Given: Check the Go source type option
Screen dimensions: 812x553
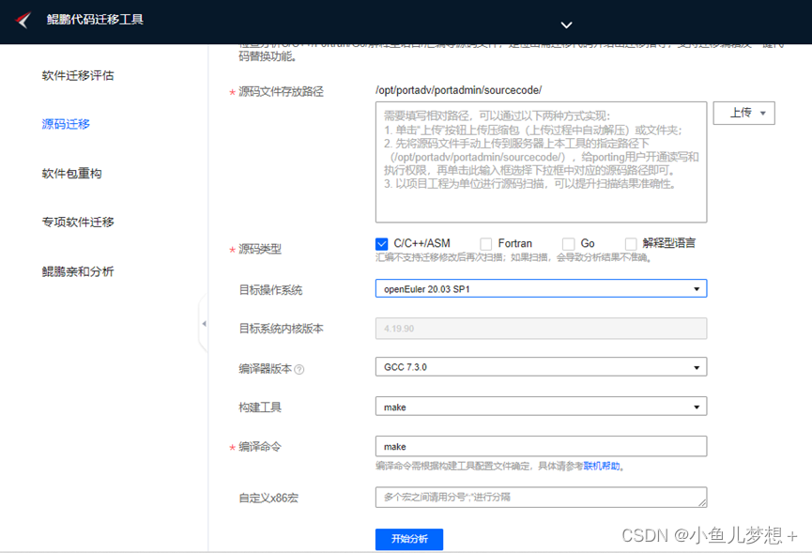Looking at the screenshot, I should click(568, 243).
